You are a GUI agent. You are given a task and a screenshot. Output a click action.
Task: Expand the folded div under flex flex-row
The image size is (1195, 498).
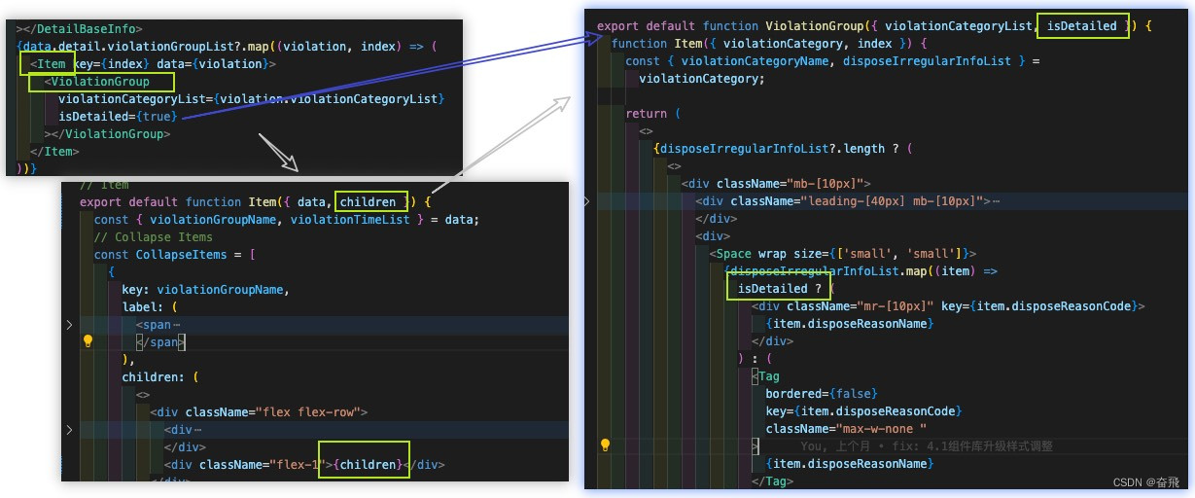[68, 429]
